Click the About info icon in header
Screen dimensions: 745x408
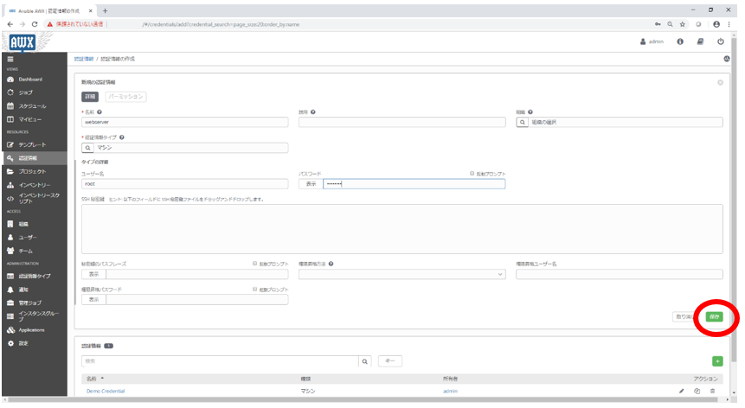(680, 41)
